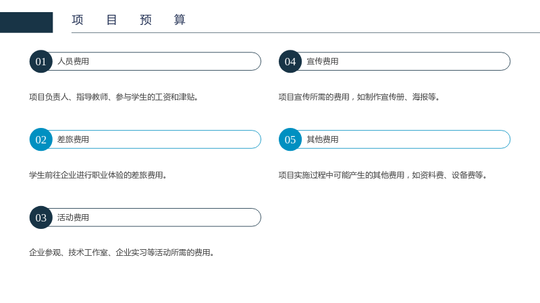Image resolution: width=540 pixels, height=303 pixels.
Task: Select the 活动费用 heading text
Action: (73, 217)
